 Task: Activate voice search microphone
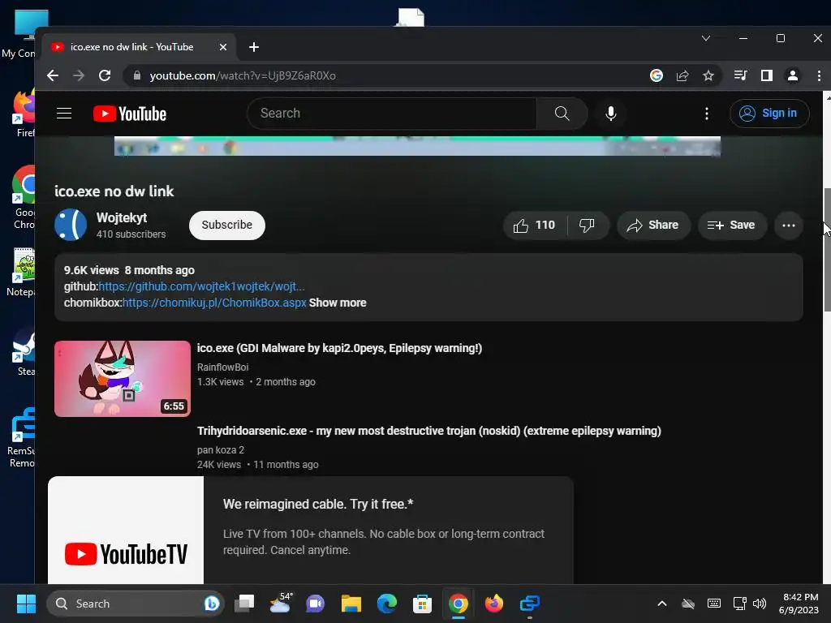610,114
